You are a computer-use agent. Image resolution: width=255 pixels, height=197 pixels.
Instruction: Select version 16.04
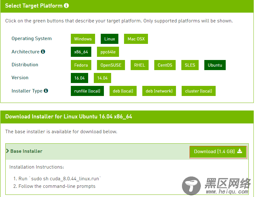(80, 78)
